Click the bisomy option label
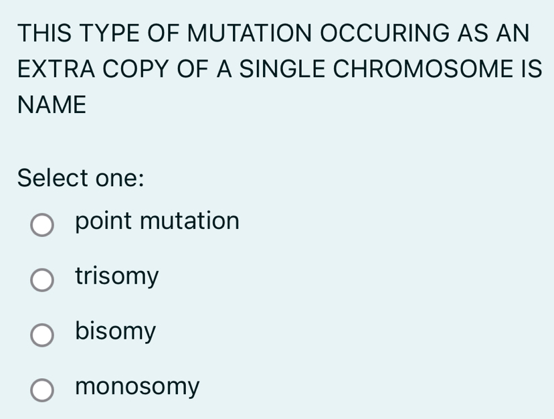554x419 pixels. pos(114,331)
